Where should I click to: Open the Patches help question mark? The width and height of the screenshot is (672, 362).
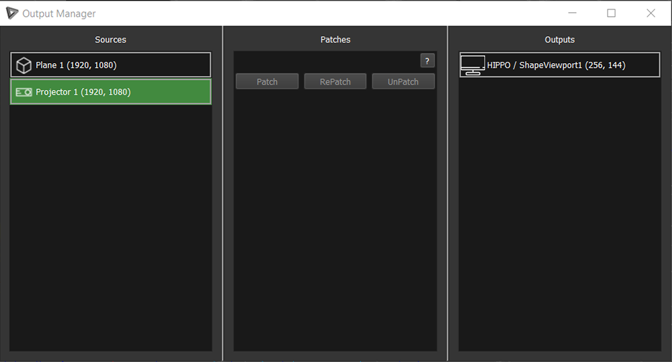(427, 61)
